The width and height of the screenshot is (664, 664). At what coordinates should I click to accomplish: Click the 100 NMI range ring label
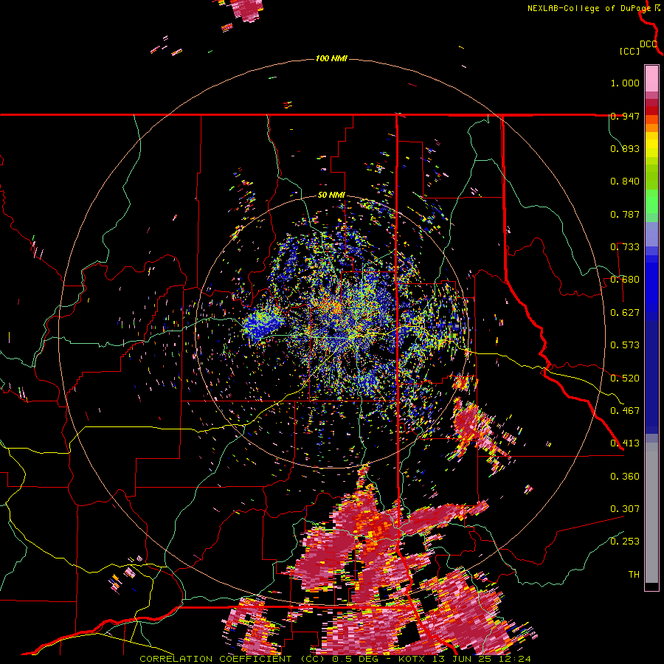[x=331, y=58]
